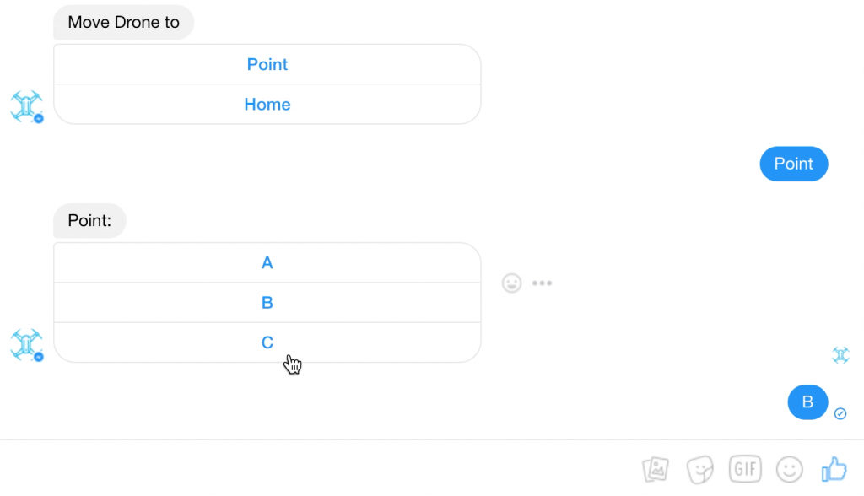
Task: React to the Point message with emoji
Action: click(x=511, y=283)
